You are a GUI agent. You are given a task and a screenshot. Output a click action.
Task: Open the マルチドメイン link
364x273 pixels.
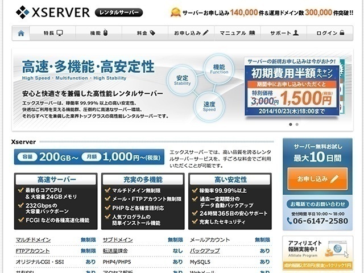click(x=33, y=240)
